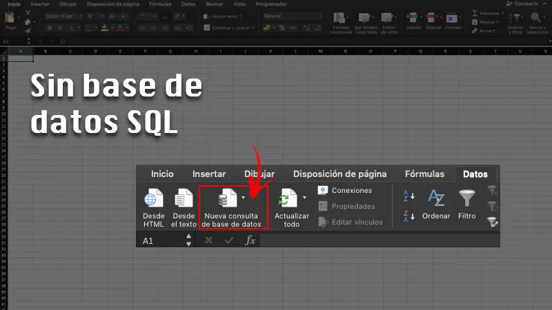Open advanced filter funnel with pencil icon
The width and height of the screenshot is (552, 310).
tap(493, 222)
